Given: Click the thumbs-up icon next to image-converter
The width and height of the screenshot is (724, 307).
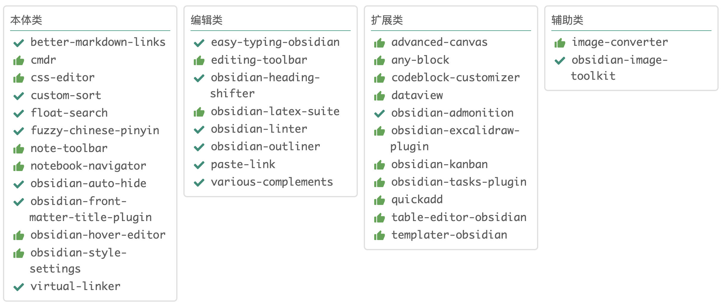Looking at the screenshot, I should pos(560,43).
